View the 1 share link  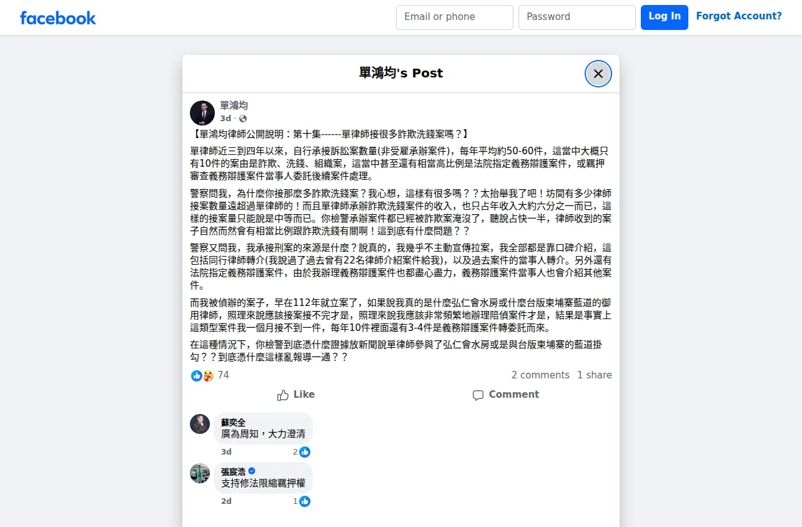pyautogui.click(x=595, y=375)
